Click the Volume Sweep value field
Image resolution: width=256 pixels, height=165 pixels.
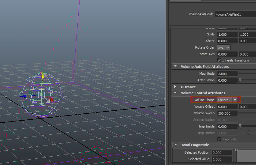pos(227,113)
